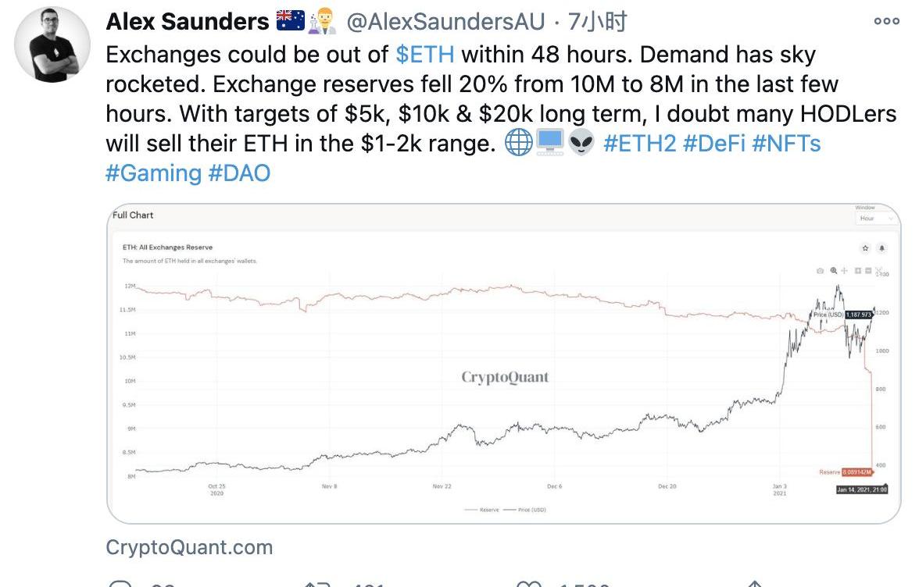This screenshot has height=587, width=919.
Task: Click the zoom-in box chart icon
Action: pyautogui.click(x=858, y=270)
